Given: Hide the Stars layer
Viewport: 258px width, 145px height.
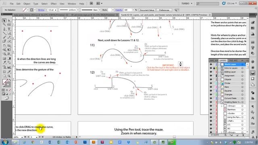Looking at the screenshot, I should pos(211,87).
